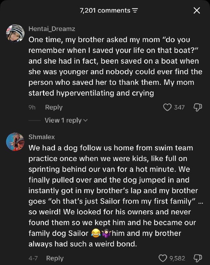Visit the Shmalex username link
This screenshot has width=210, height=265.
[x=42, y=137]
